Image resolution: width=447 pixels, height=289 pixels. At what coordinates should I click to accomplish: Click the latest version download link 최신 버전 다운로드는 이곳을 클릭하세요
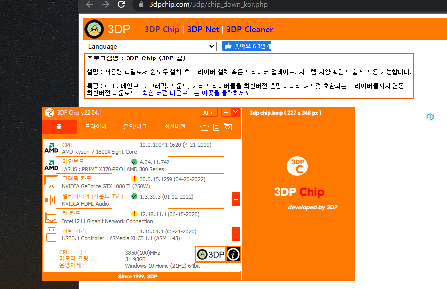pos(198,93)
